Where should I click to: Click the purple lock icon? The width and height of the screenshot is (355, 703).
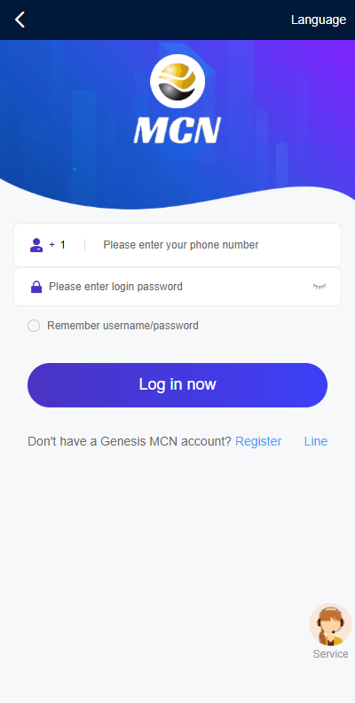pyautogui.click(x=36, y=287)
